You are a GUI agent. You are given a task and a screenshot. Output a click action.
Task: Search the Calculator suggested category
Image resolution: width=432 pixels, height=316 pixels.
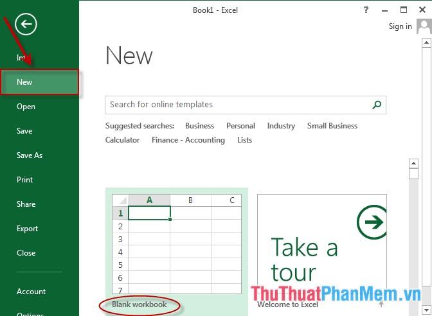point(122,140)
